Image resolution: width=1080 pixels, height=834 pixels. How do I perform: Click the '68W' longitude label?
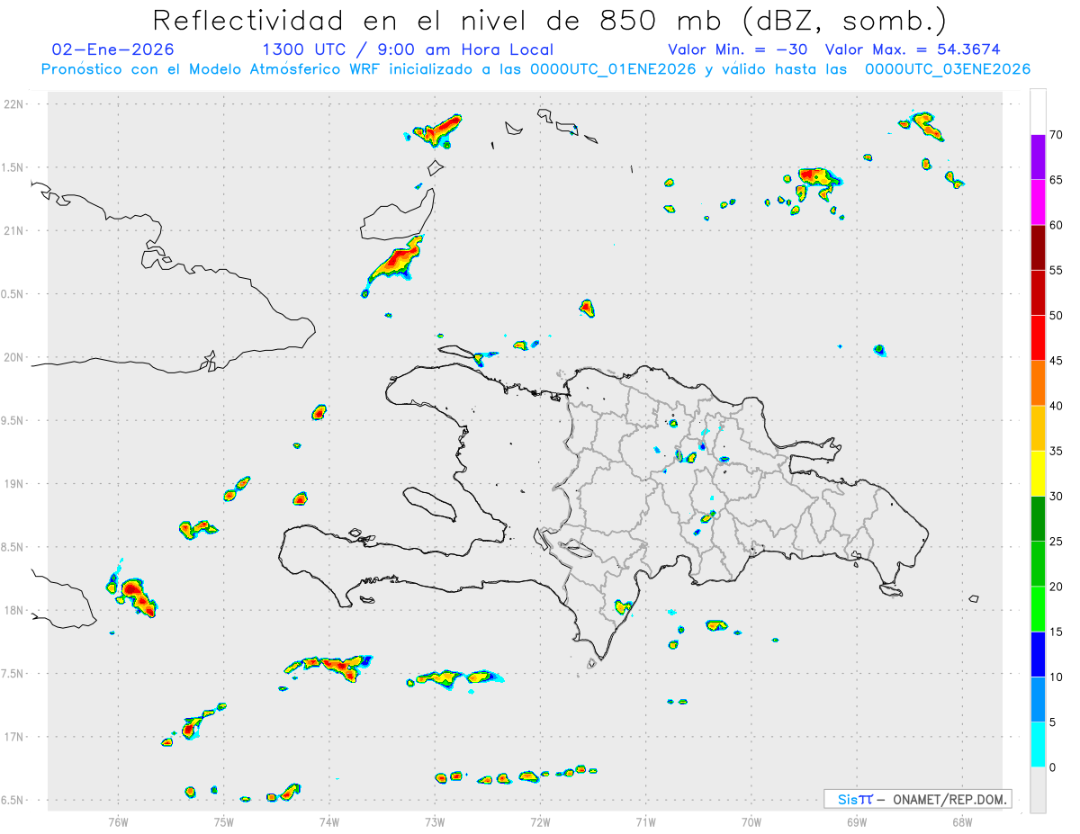[x=962, y=821]
